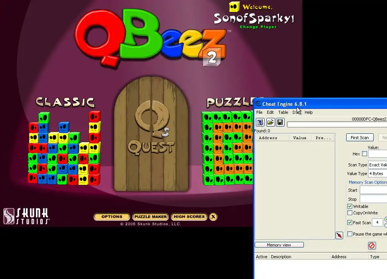
Task: Click the Address column header in results
Action: coord(272,138)
